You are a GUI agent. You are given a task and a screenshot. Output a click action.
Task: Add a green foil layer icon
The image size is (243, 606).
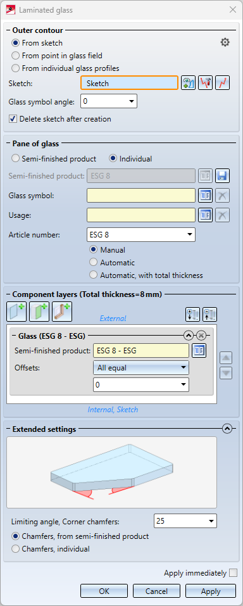coord(39,312)
